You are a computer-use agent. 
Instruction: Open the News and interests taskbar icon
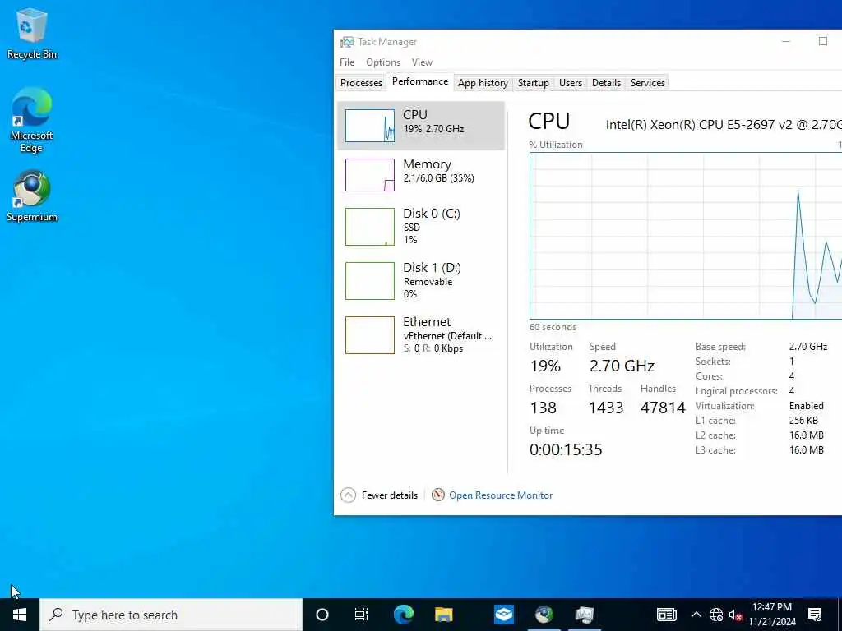tap(666, 615)
